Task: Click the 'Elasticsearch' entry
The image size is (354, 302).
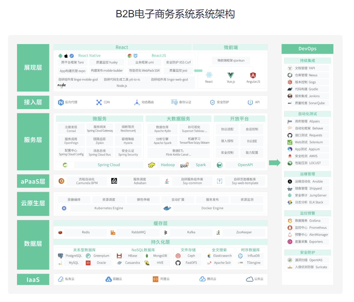Action: pos(219,256)
